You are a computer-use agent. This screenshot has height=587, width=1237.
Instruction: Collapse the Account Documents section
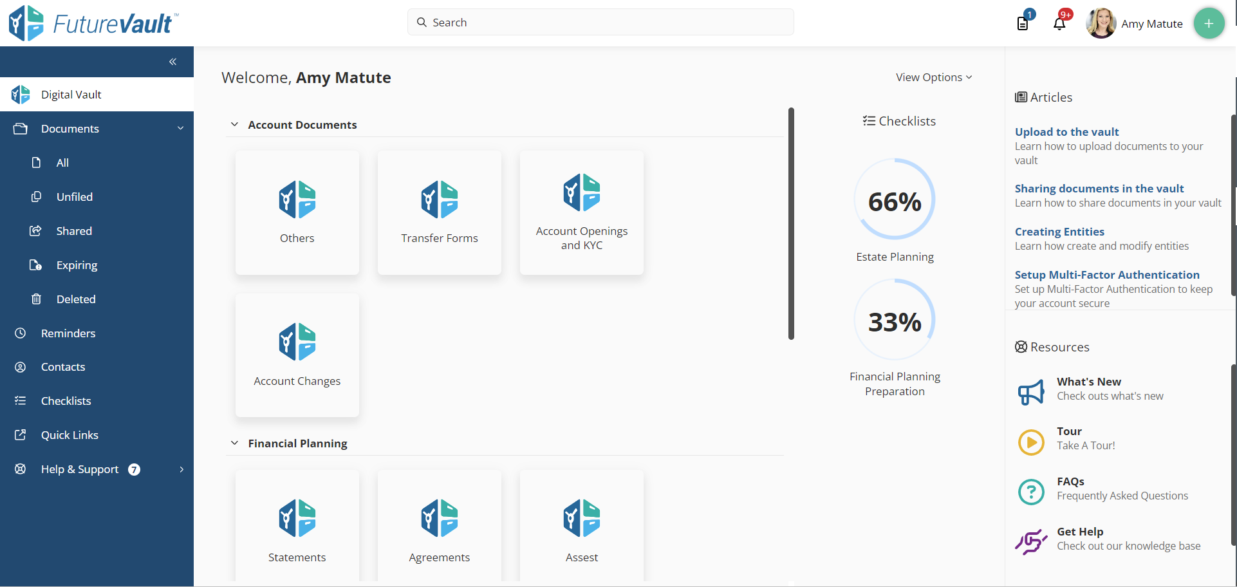234,124
